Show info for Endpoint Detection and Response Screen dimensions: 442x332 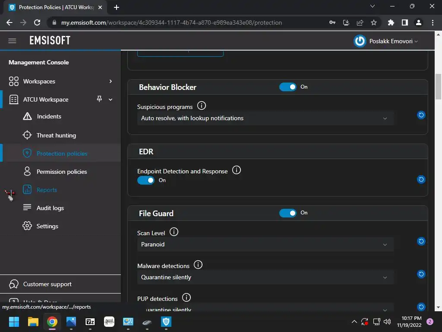[x=236, y=170]
